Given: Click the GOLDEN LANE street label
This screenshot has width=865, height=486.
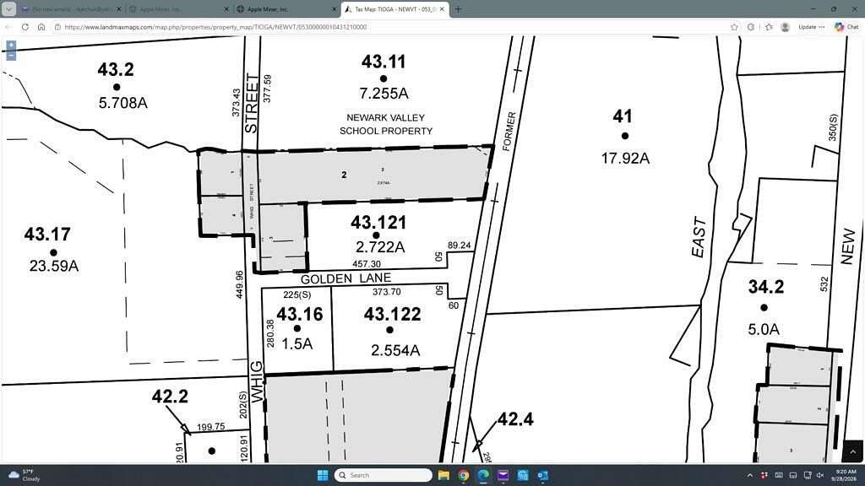Looking at the screenshot, I should [345, 278].
